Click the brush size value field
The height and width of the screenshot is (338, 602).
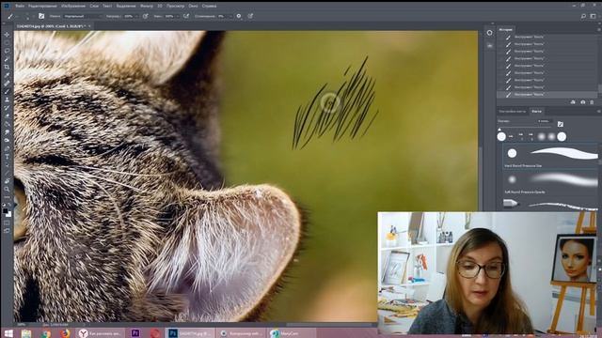point(545,121)
